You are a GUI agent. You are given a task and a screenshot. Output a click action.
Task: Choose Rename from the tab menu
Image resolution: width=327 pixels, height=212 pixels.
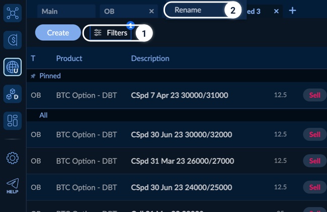point(196,10)
